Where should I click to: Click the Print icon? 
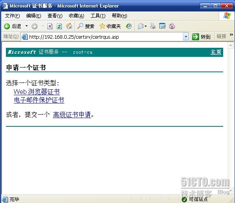click(153, 26)
